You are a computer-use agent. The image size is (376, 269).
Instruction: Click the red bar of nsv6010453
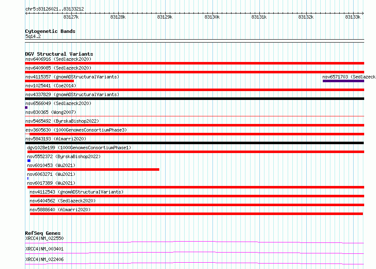[93, 169]
